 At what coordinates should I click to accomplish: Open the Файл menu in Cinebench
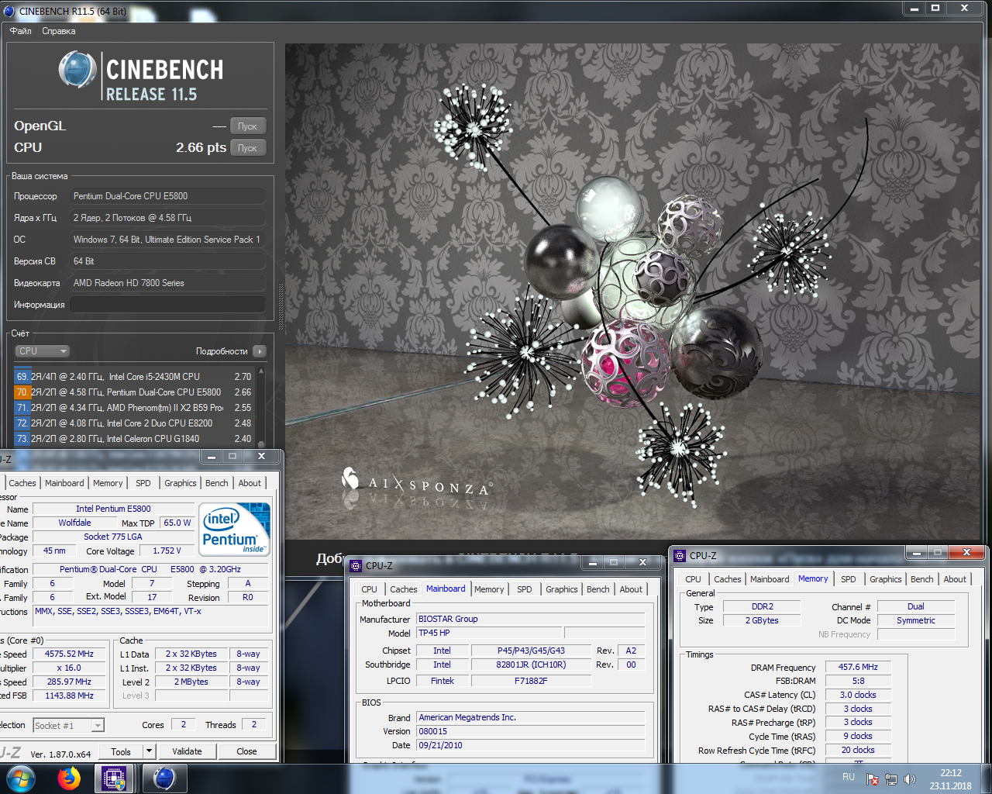pyautogui.click(x=21, y=31)
